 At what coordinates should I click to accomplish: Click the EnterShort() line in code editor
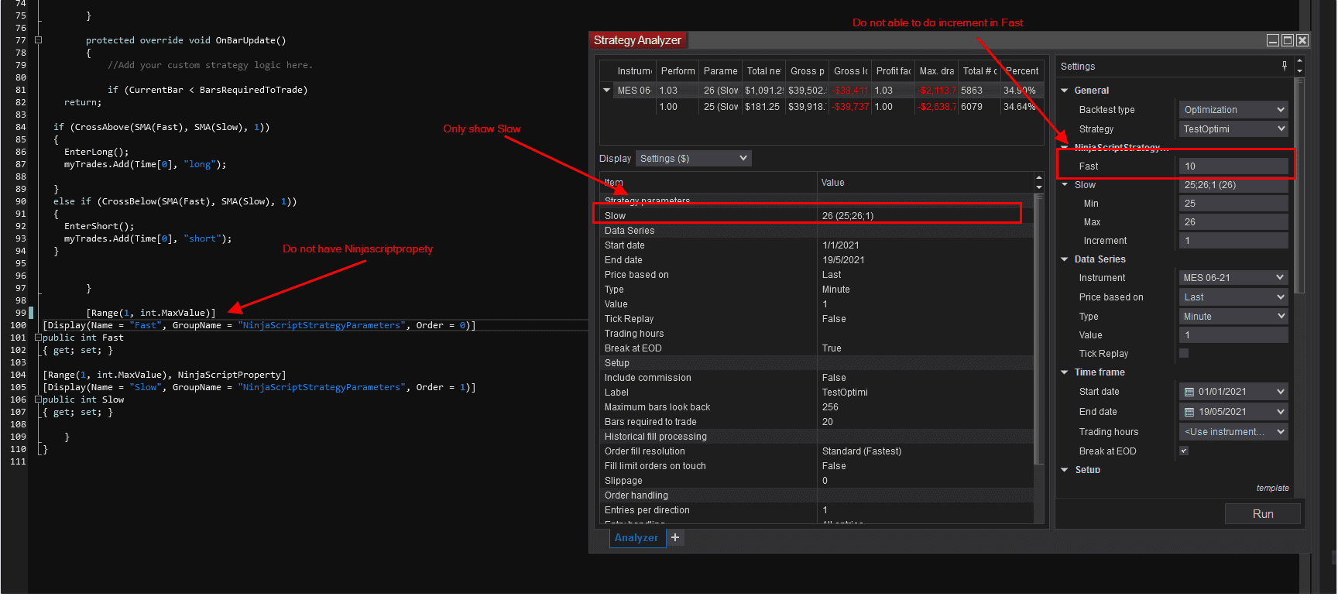point(99,226)
